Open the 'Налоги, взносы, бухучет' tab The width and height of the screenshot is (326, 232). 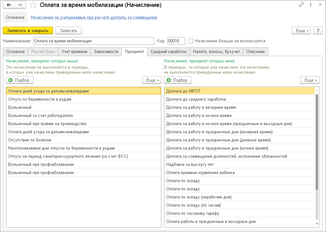click(x=216, y=51)
